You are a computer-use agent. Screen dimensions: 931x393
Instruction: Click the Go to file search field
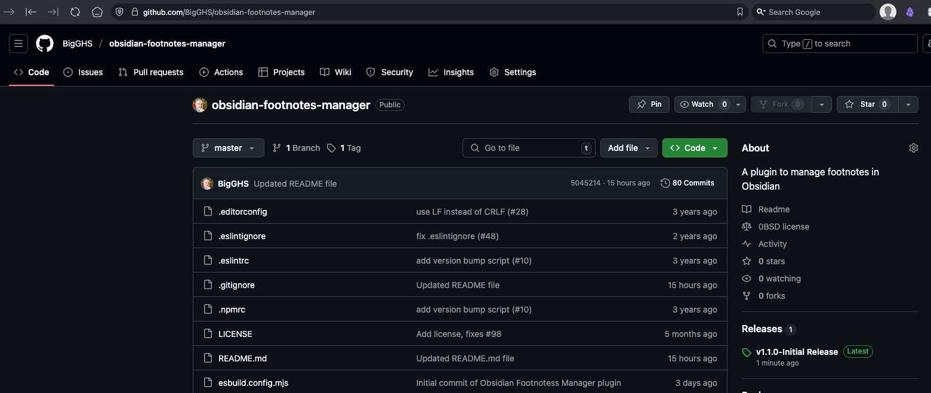tap(529, 148)
